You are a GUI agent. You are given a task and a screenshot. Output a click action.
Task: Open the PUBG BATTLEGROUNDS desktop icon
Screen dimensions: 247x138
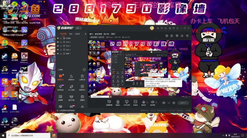[x=15, y=122]
